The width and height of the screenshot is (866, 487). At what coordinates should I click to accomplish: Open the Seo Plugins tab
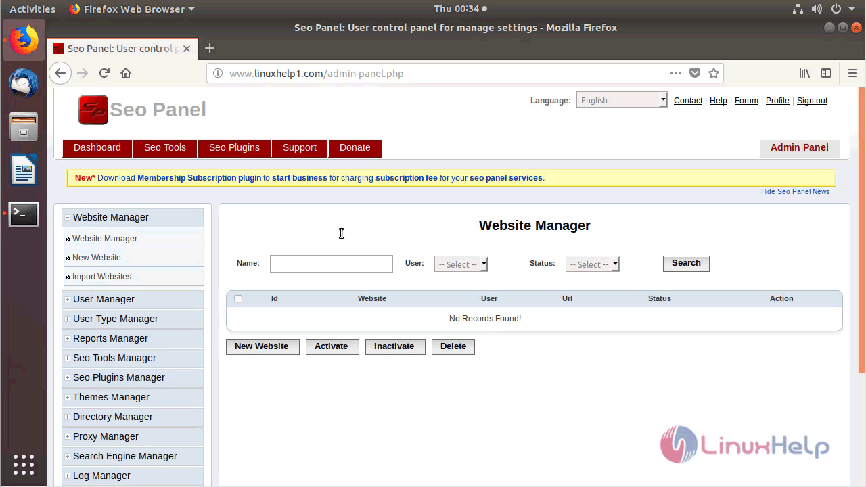pyautogui.click(x=234, y=148)
